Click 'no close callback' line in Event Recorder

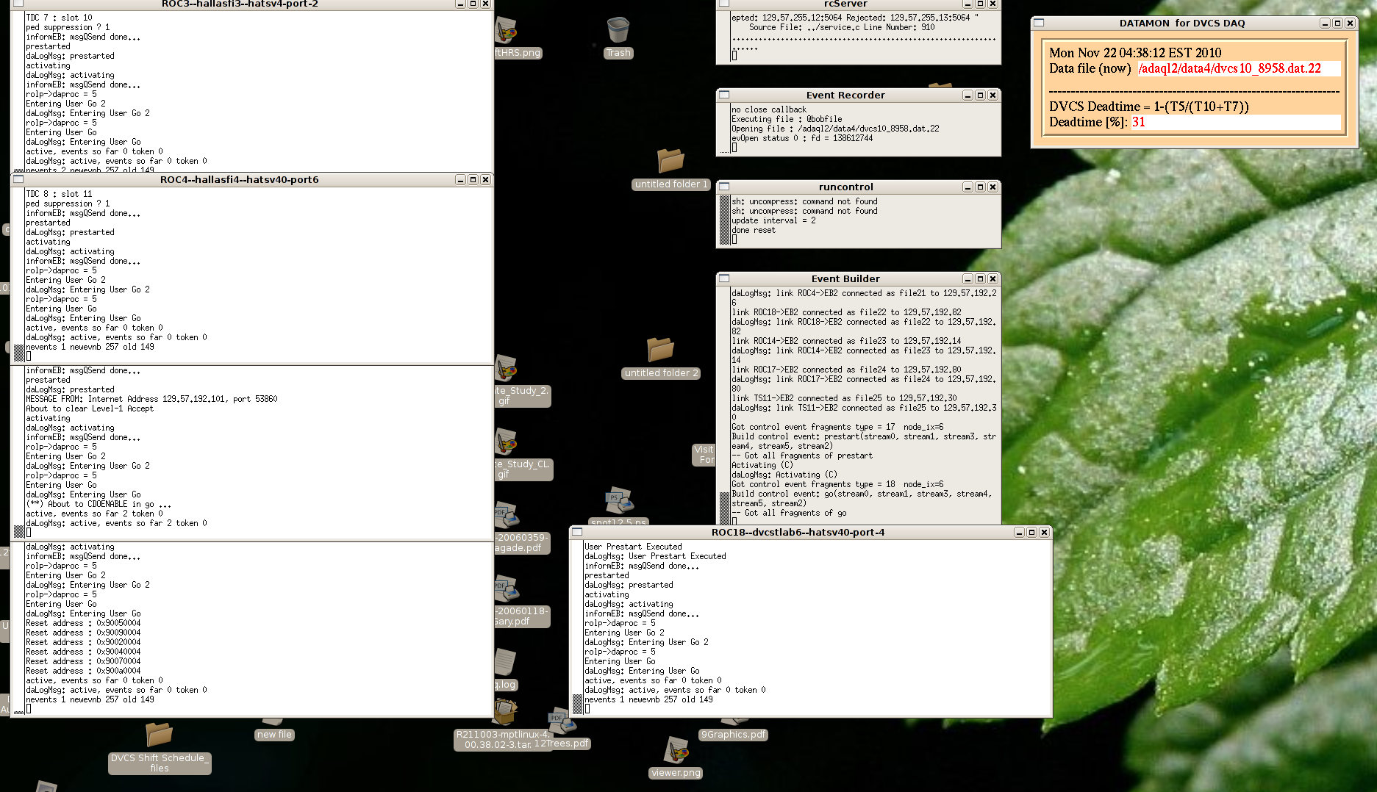[x=769, y=109]
